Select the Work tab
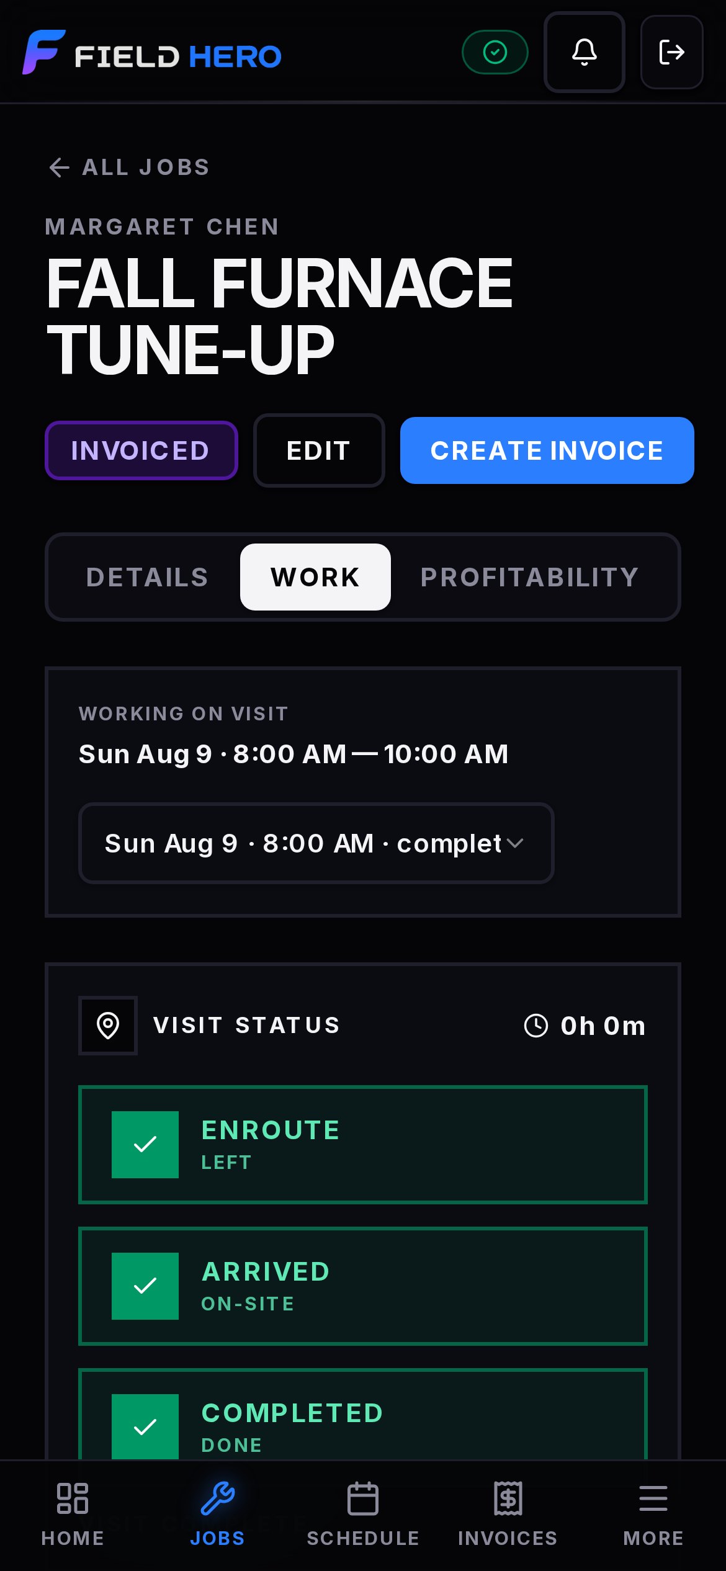Screen dimensions: 726x1571 point(315,577)
